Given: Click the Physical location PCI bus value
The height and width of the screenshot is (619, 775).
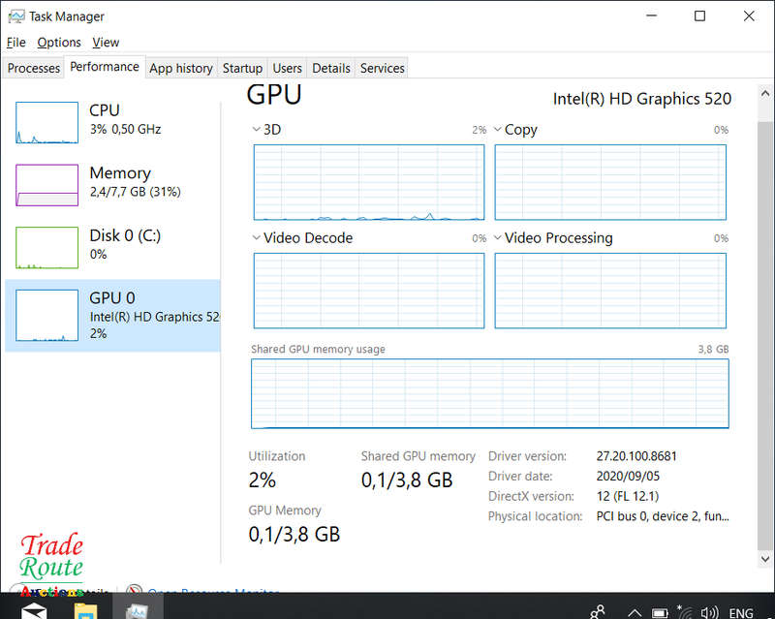Looking at the screenshot, I should pyautogui.click(x=663, y=516).
